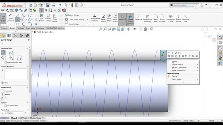This screenshot has height=125, width=223.
Task: Click the X parameter input field
Action: click(14, 113)
